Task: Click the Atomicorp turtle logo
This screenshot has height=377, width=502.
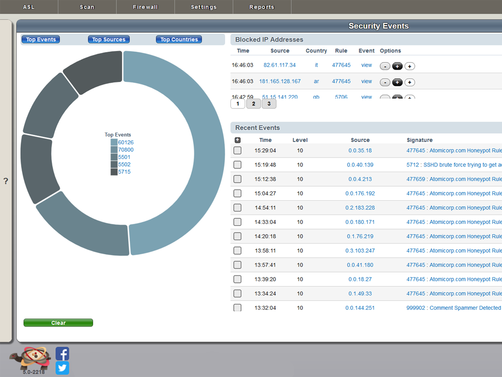Action: (30, 358)
